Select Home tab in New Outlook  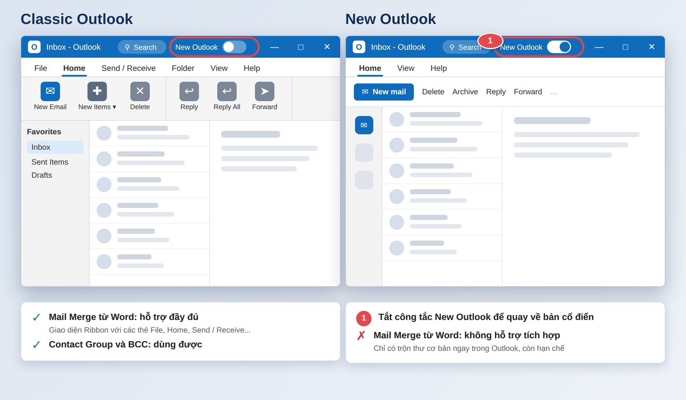coord(370,68)
